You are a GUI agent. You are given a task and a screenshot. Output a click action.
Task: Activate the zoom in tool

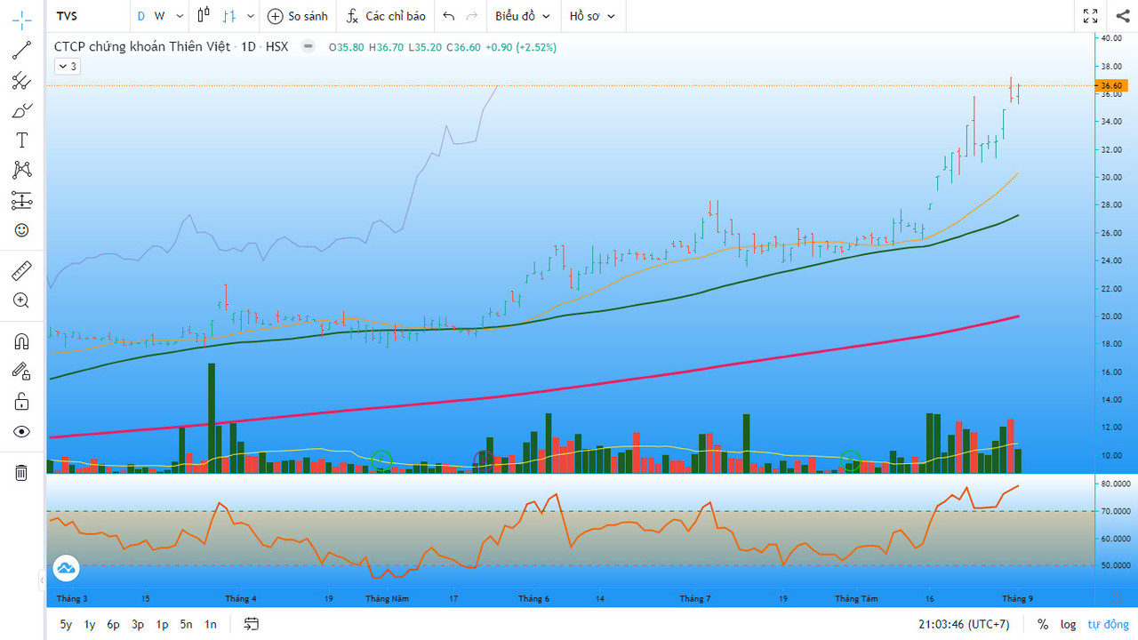[x=21, y=300]
